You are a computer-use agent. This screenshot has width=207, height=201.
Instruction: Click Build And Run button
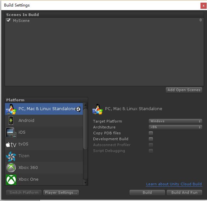(184, 193)
